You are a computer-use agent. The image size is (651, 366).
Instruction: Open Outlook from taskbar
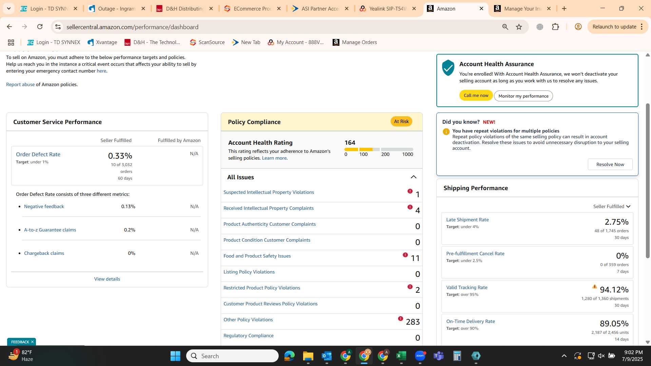coord(327,356)
